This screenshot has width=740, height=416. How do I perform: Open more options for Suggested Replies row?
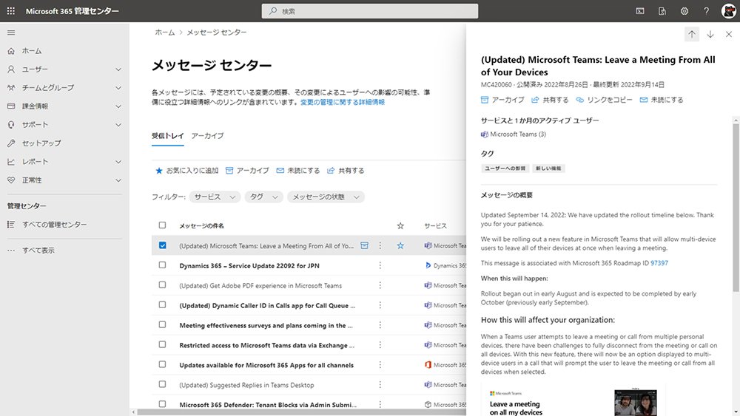tap(380, 385)
